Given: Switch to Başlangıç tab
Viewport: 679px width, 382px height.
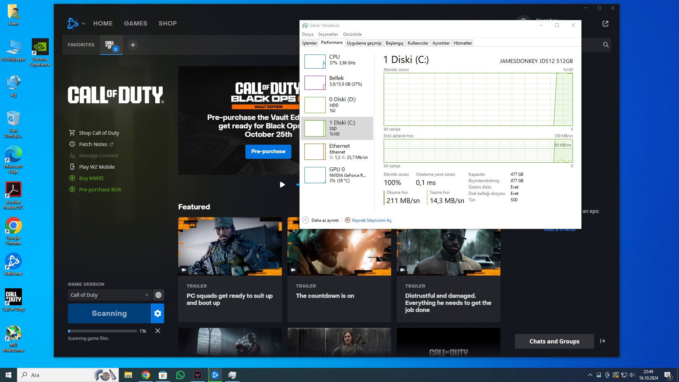Looking at the screenshot, I should 394,43.
